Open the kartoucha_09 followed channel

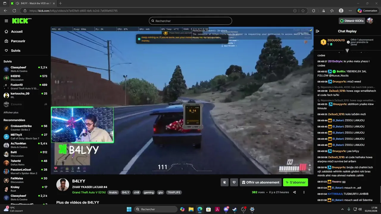[25, 95]
